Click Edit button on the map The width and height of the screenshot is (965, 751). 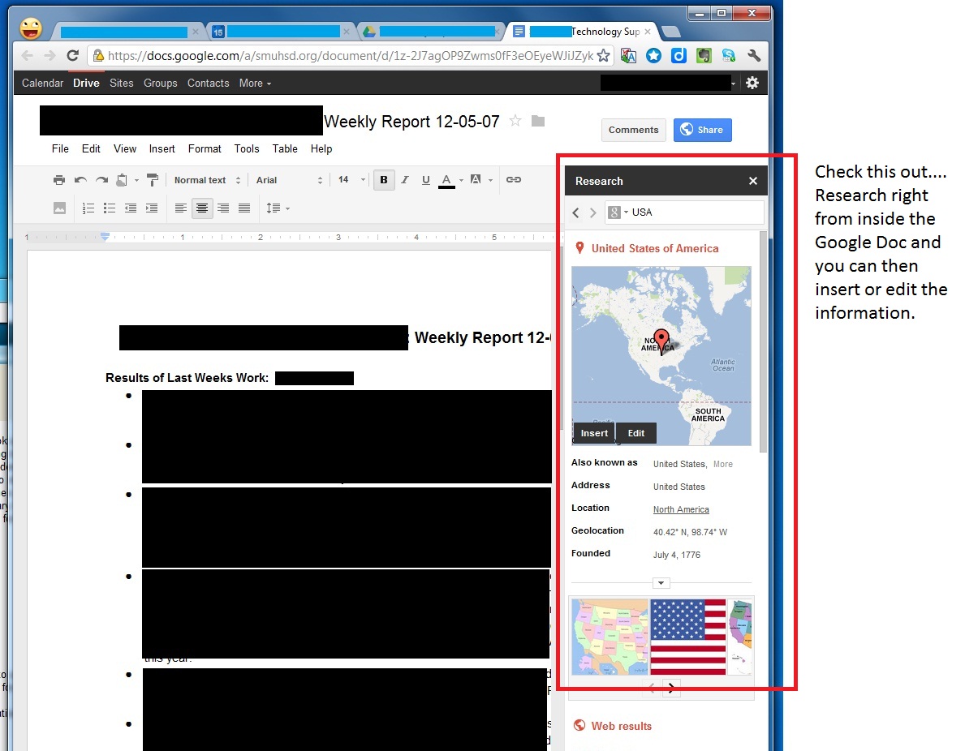click(x=635, y=433)
